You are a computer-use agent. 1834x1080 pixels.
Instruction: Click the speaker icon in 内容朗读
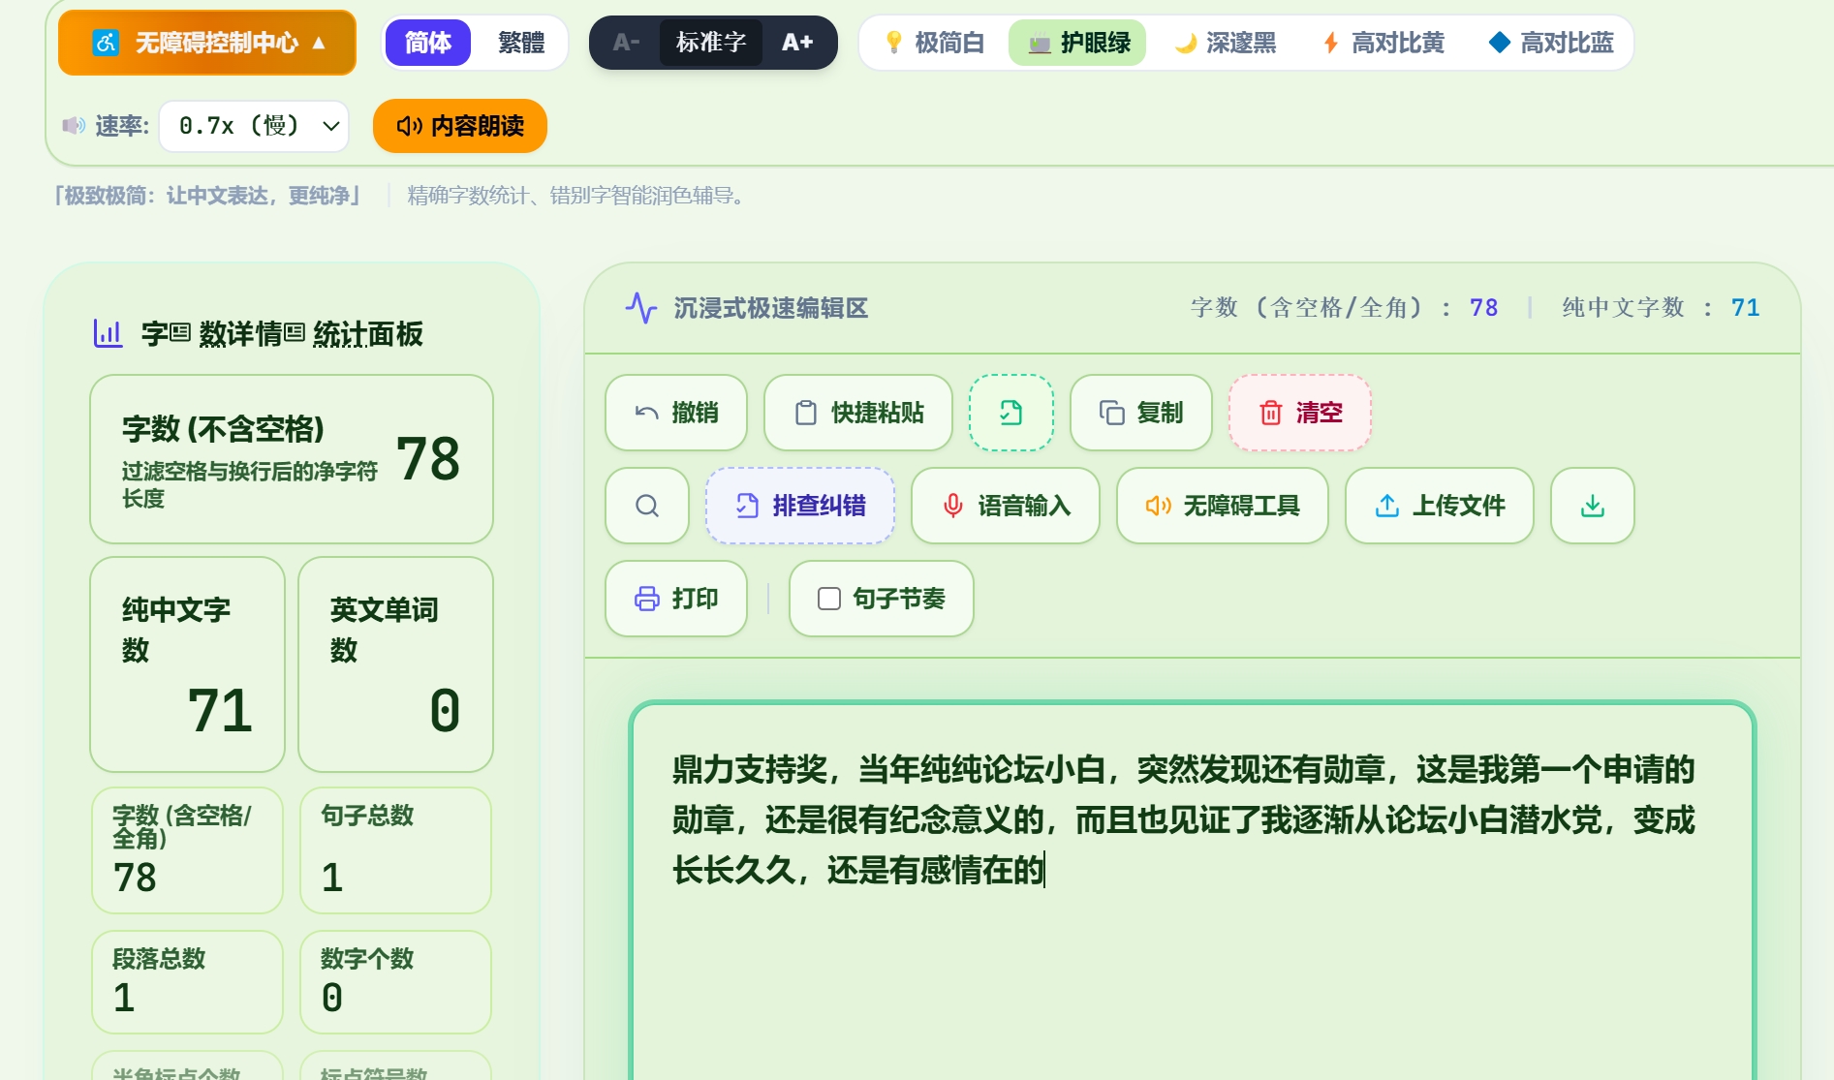[x=410, y=126]
